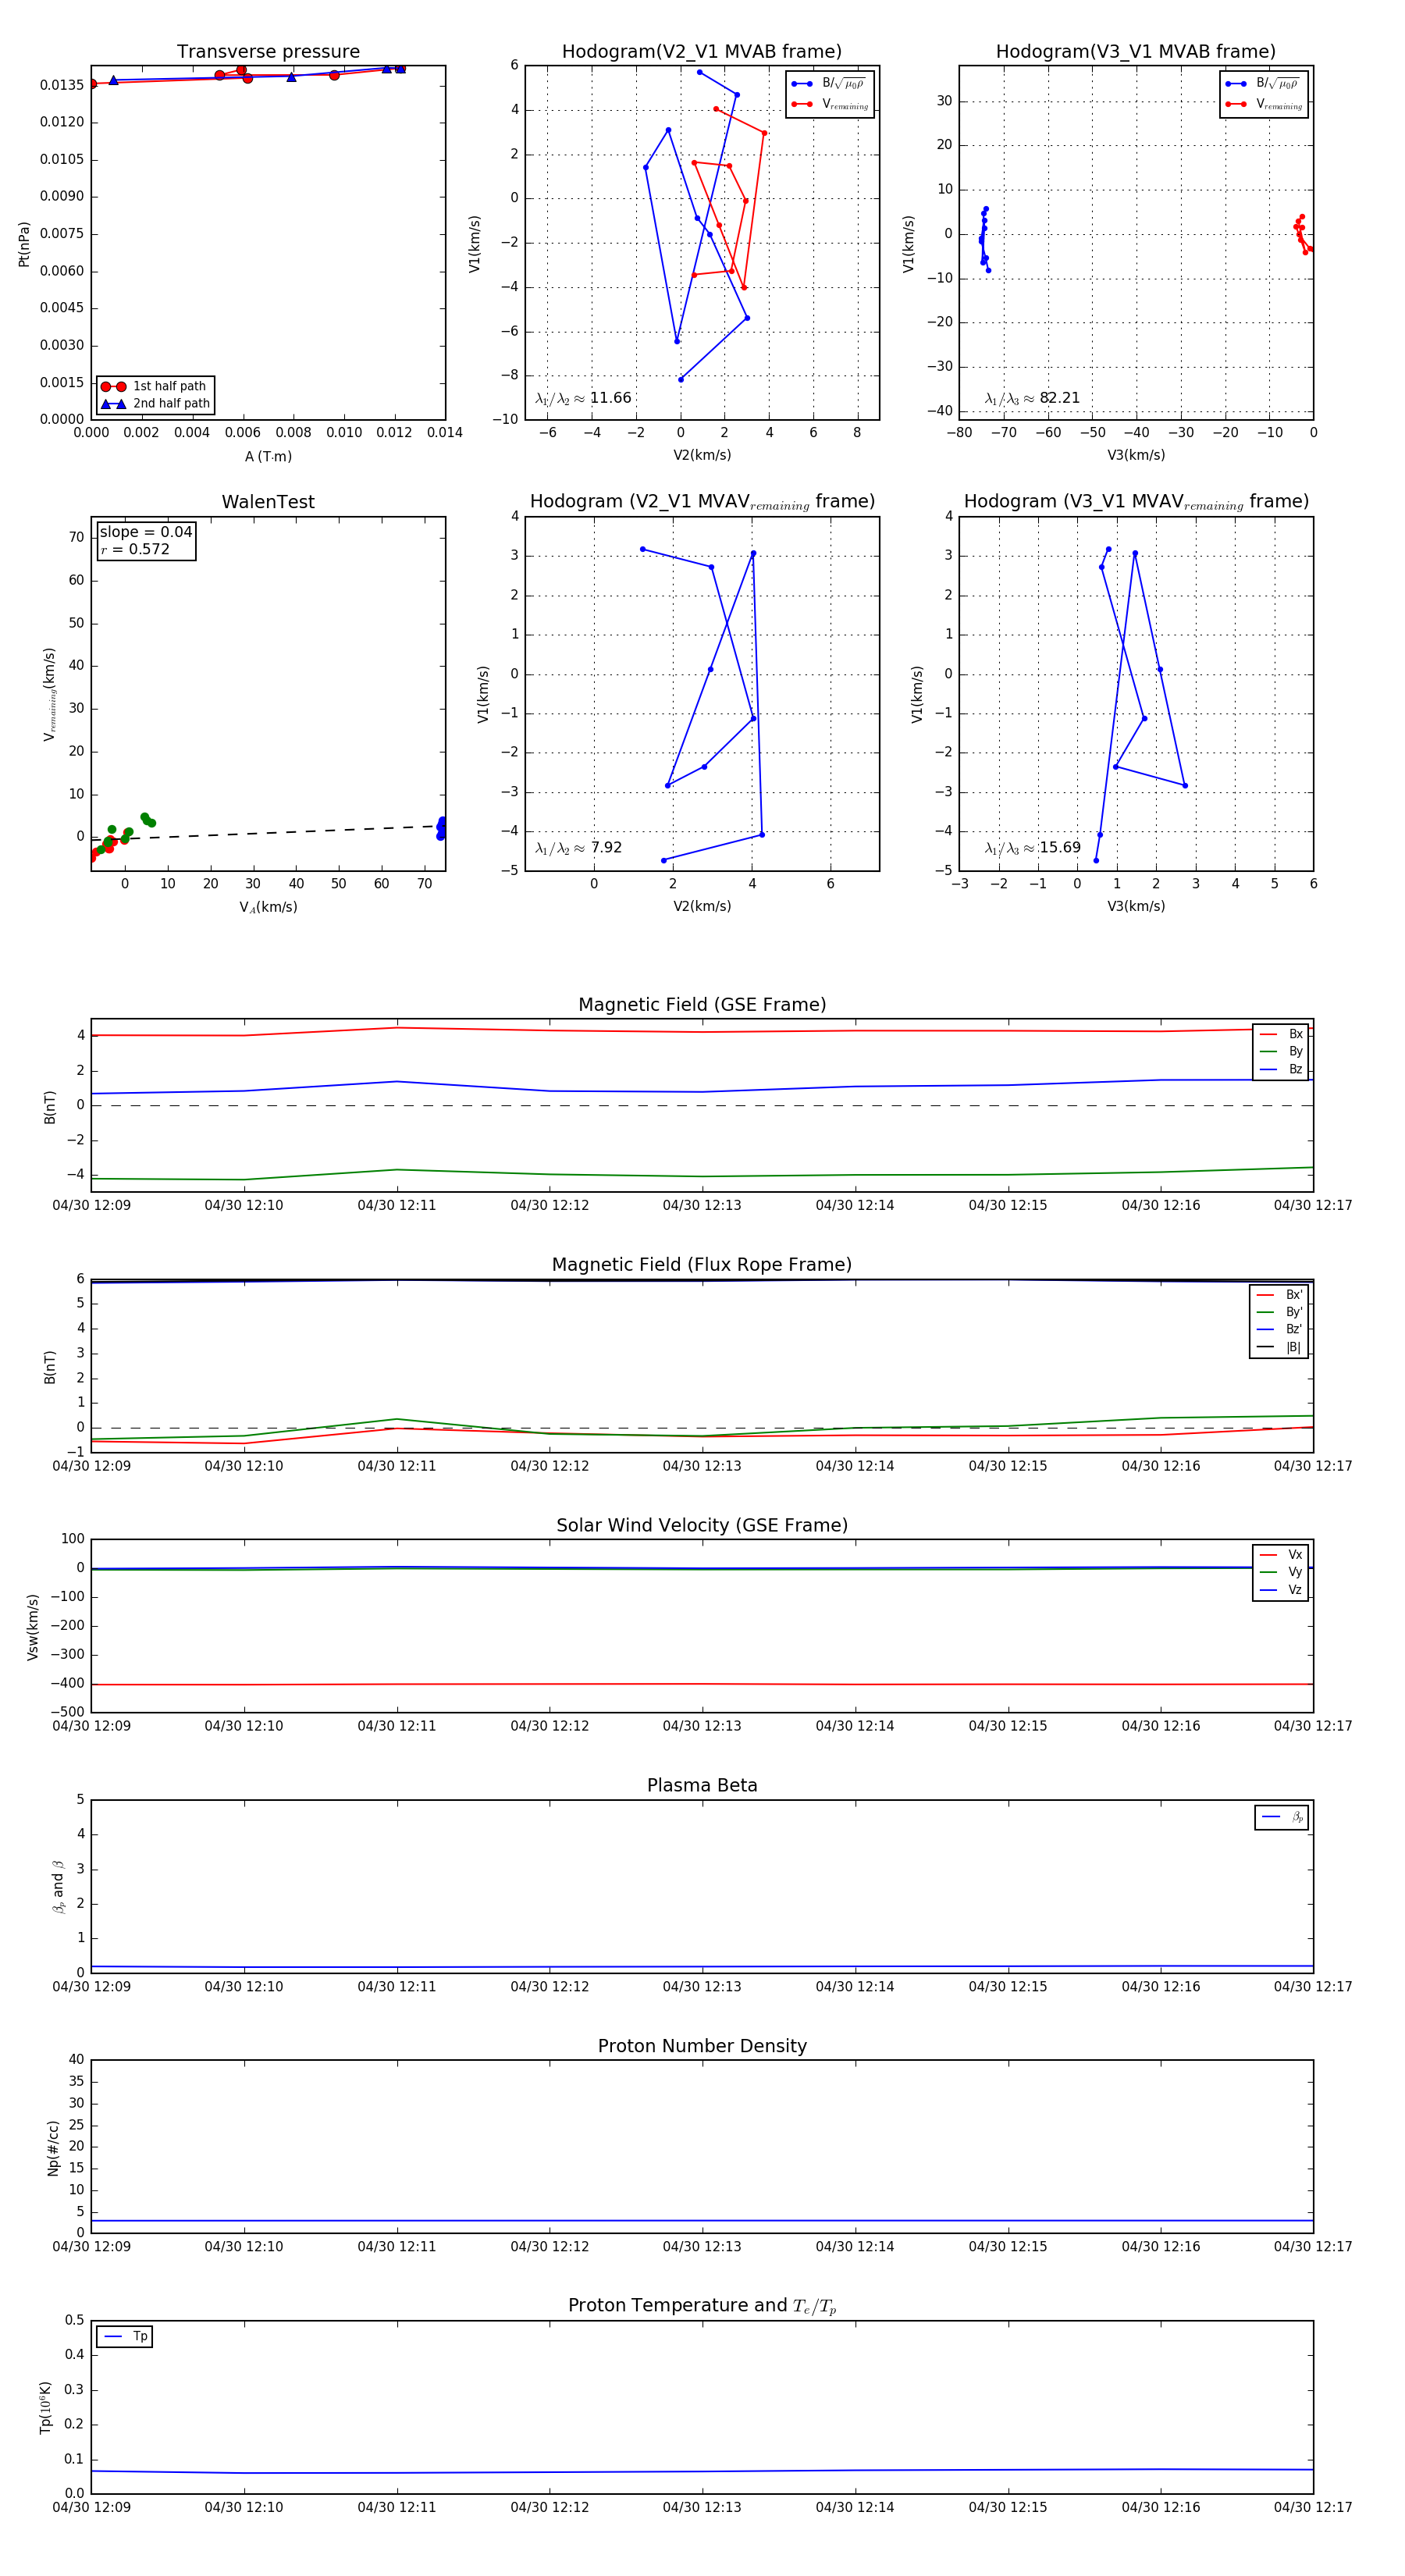Click the By' legend entry in Flux Rope plot
The image size is (1405, 2576).
(x=1280, y=1312)
